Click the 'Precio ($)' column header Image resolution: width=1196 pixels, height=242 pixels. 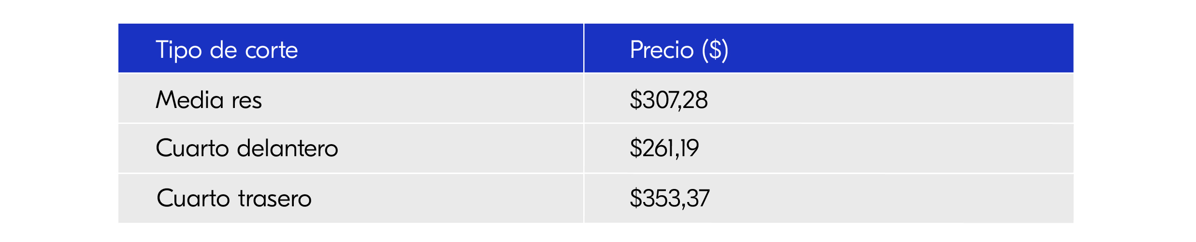coord(678,49)
